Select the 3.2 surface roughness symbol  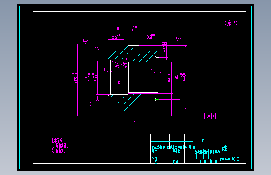pyautogui.click(x=237, y=22)
